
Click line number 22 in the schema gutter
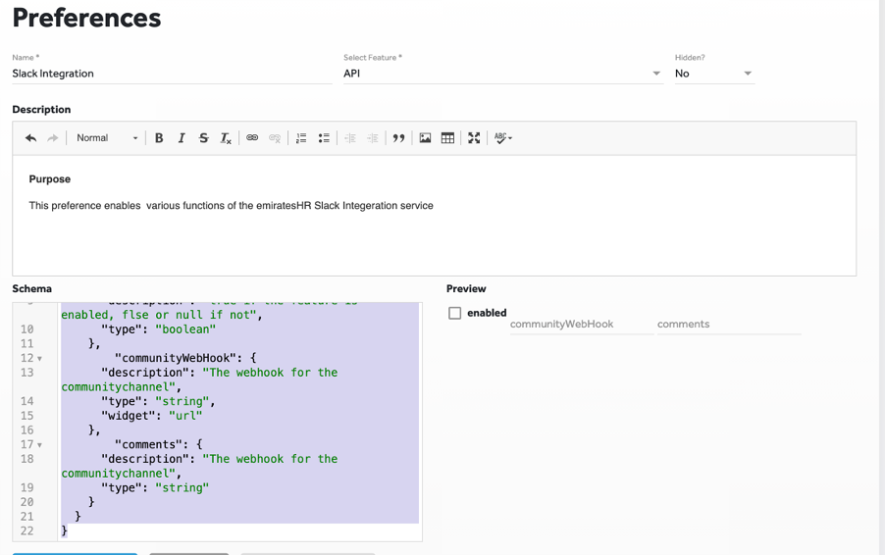click(27, 531)
